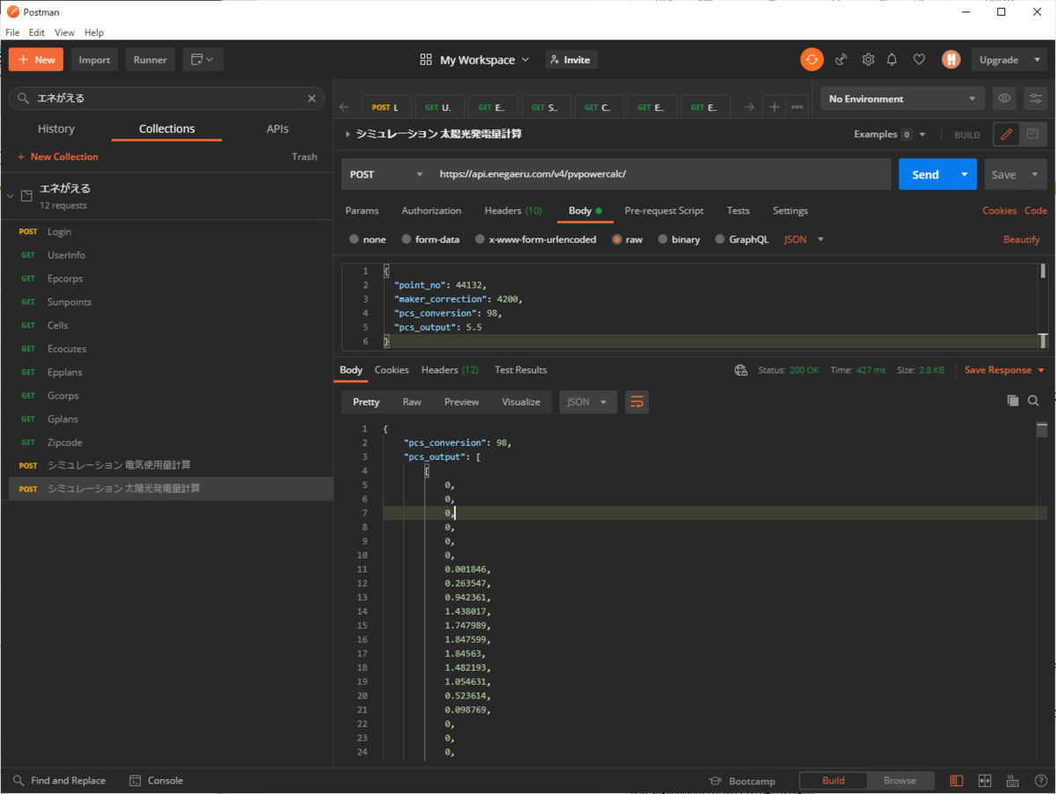Click the heart icon in header

pyautogui.click(x=919, y=60)
